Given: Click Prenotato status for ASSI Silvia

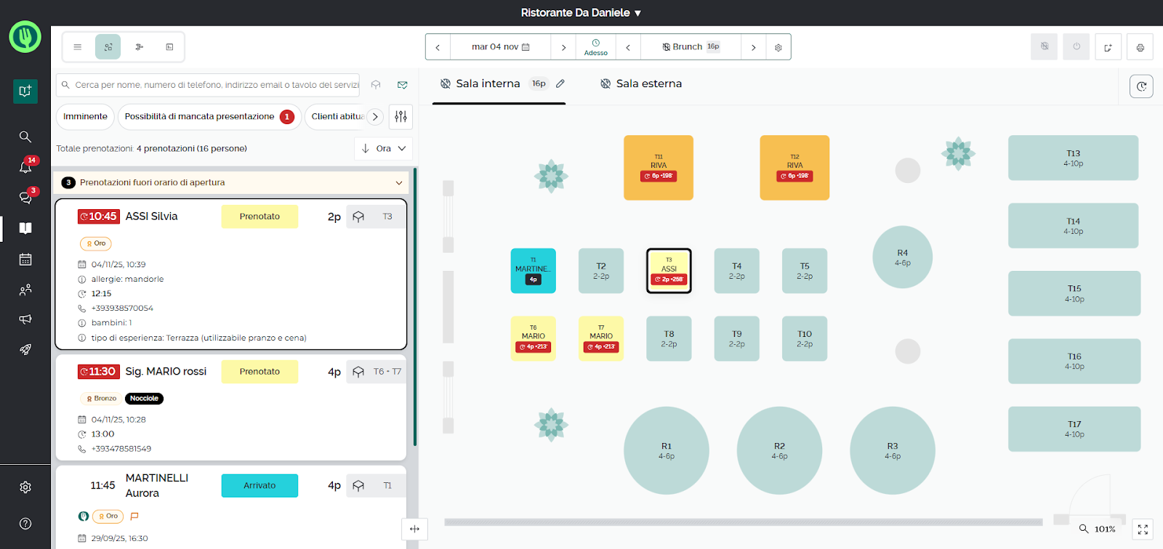Looking at the screenshot, I should (x=259, y=216).
